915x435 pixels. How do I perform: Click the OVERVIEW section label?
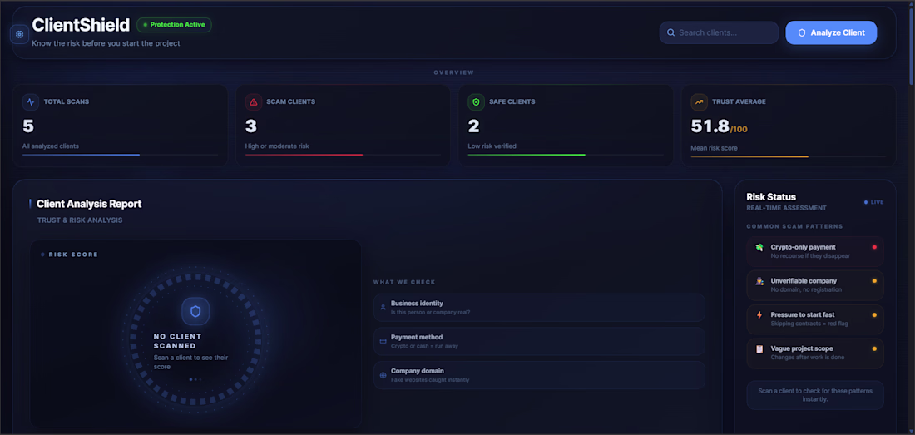(x=454, y=73)
